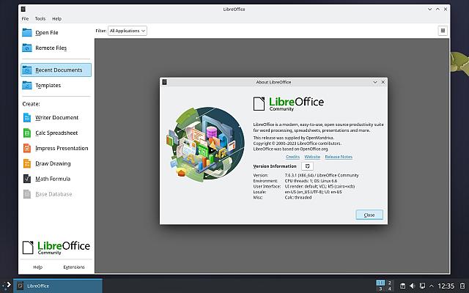The width and height of the screenshot is (469, 293).
Task: Click the Writer Document label
Action: point(57,117)
